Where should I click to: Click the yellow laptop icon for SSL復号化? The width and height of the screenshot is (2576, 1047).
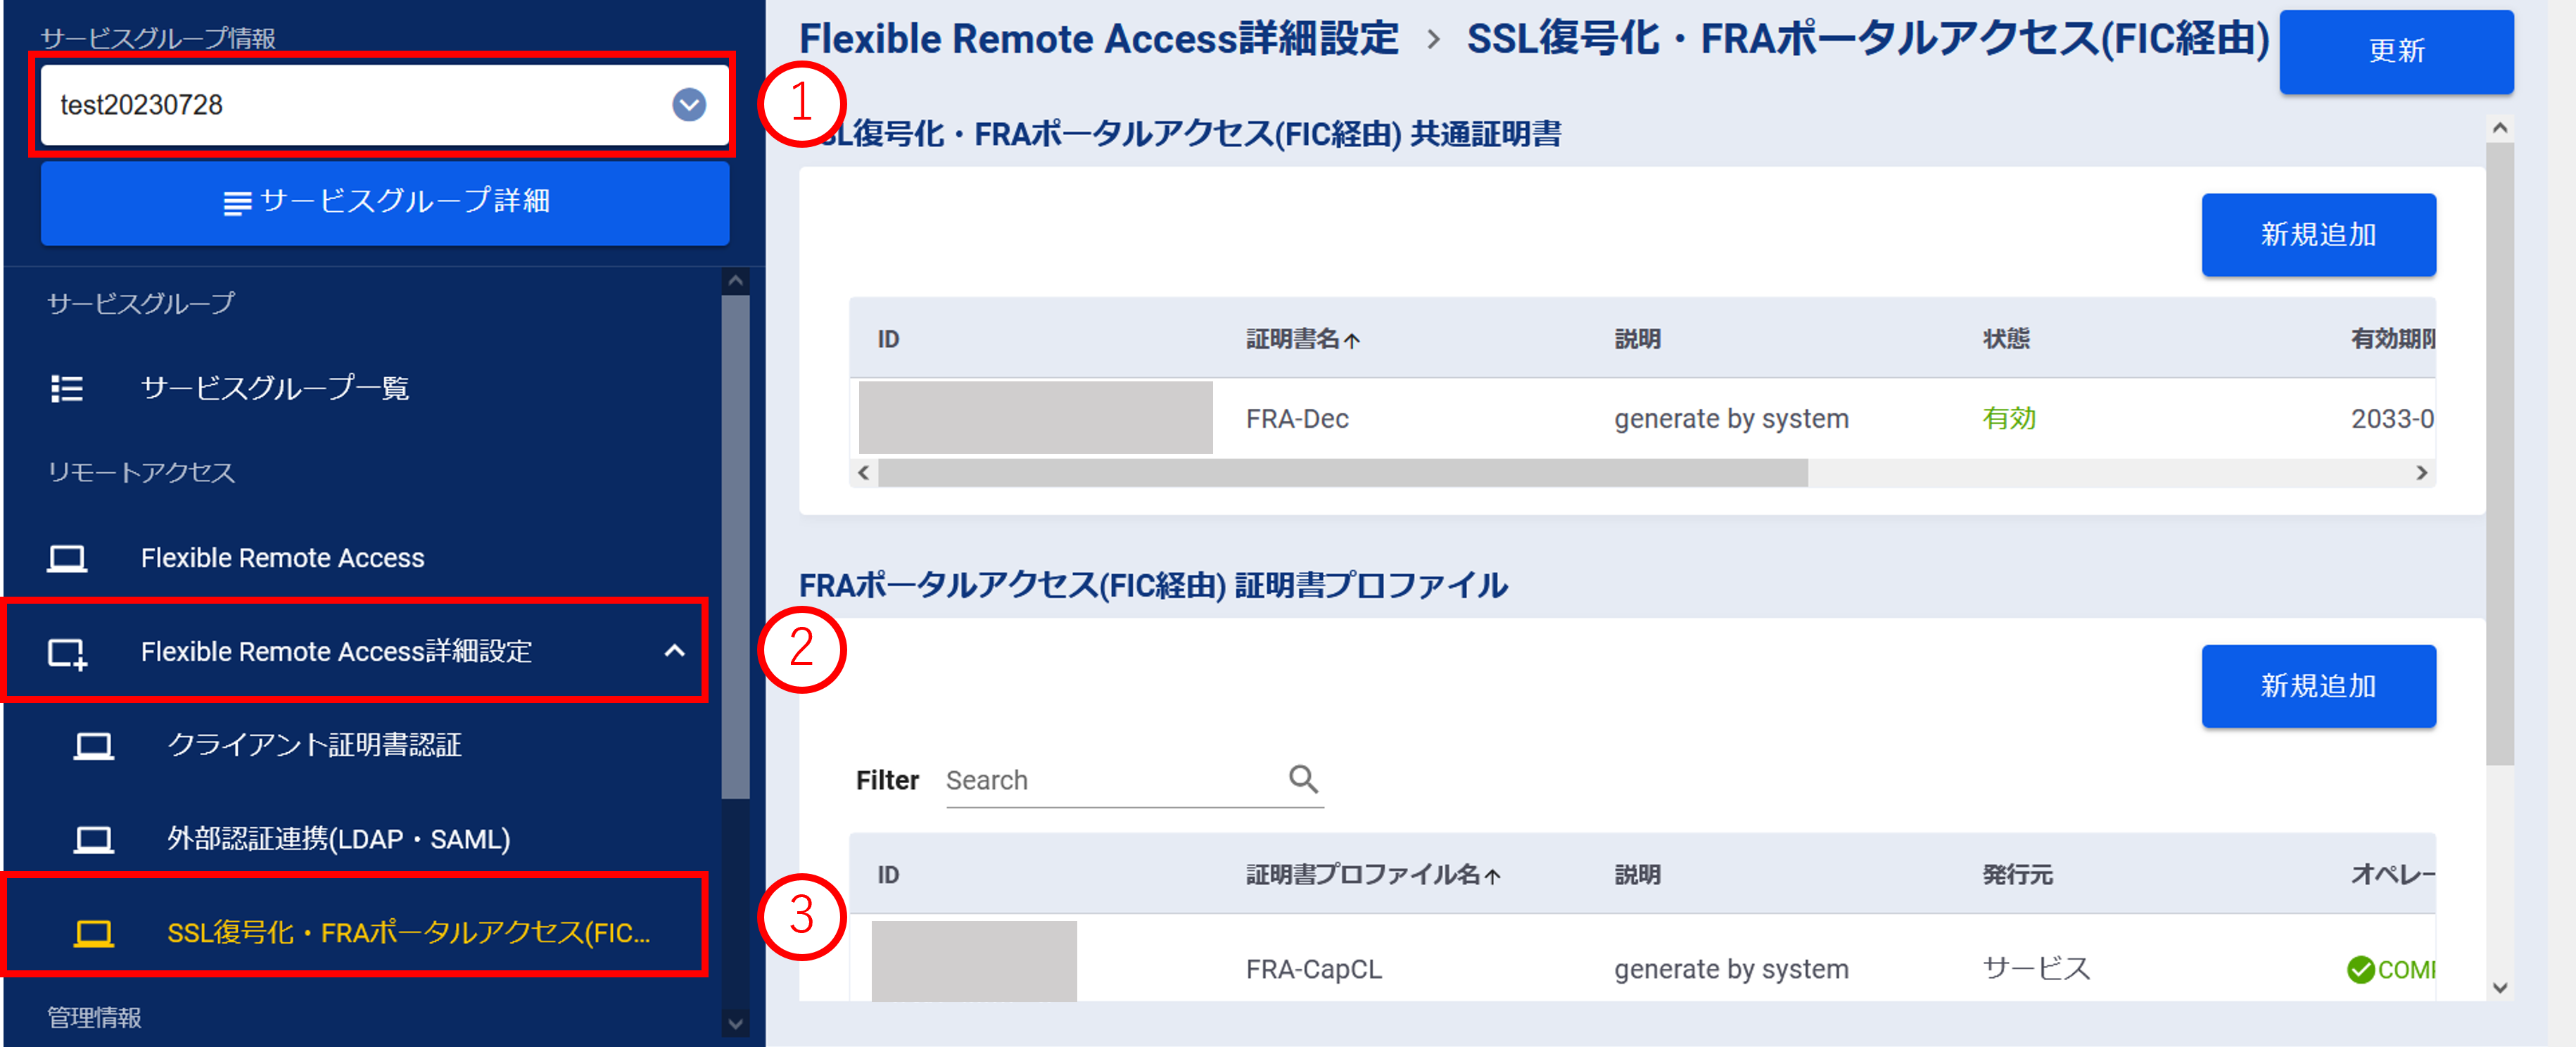point(94,933)
